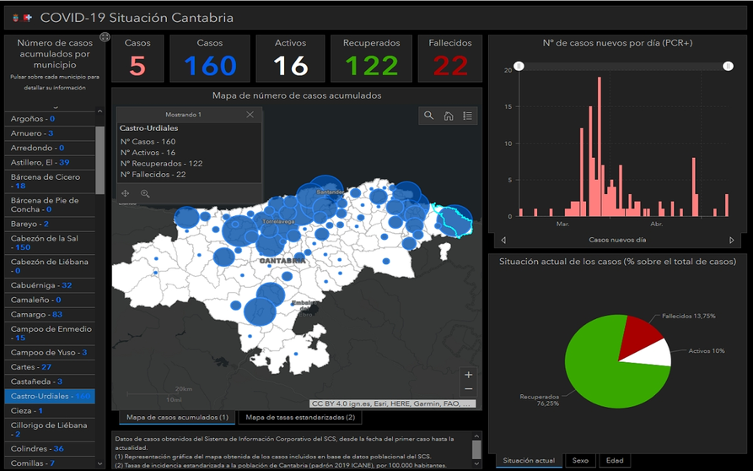Select Cabezón de la Sal municipality

pyautogui.click(x=50, y=243)
